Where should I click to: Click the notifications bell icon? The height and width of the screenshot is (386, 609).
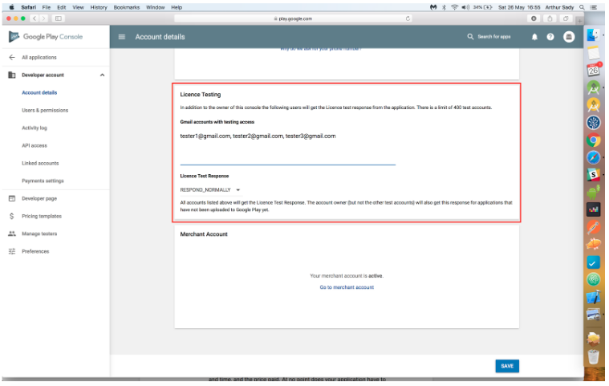click(534, 37)
